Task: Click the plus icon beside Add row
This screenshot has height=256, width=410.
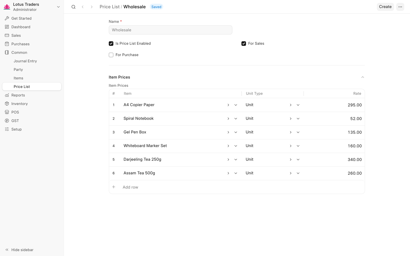Action: point(114,187)
